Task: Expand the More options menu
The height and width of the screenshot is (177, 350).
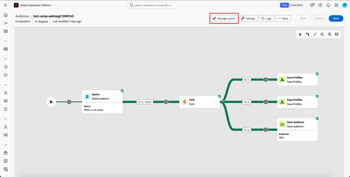Action: [x=283, y=19]
